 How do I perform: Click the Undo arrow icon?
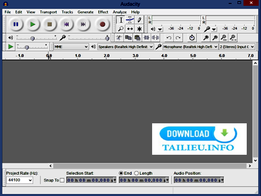[x=169, y=38]
